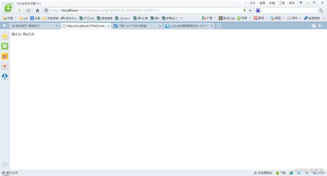Restore closed tab undo arrow icon

tap(320, 26)
